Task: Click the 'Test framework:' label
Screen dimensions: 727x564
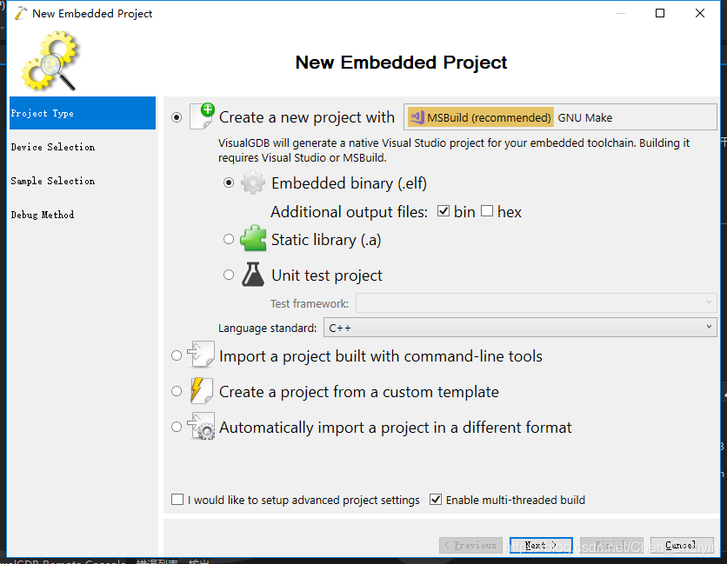Action: point(310,303)
